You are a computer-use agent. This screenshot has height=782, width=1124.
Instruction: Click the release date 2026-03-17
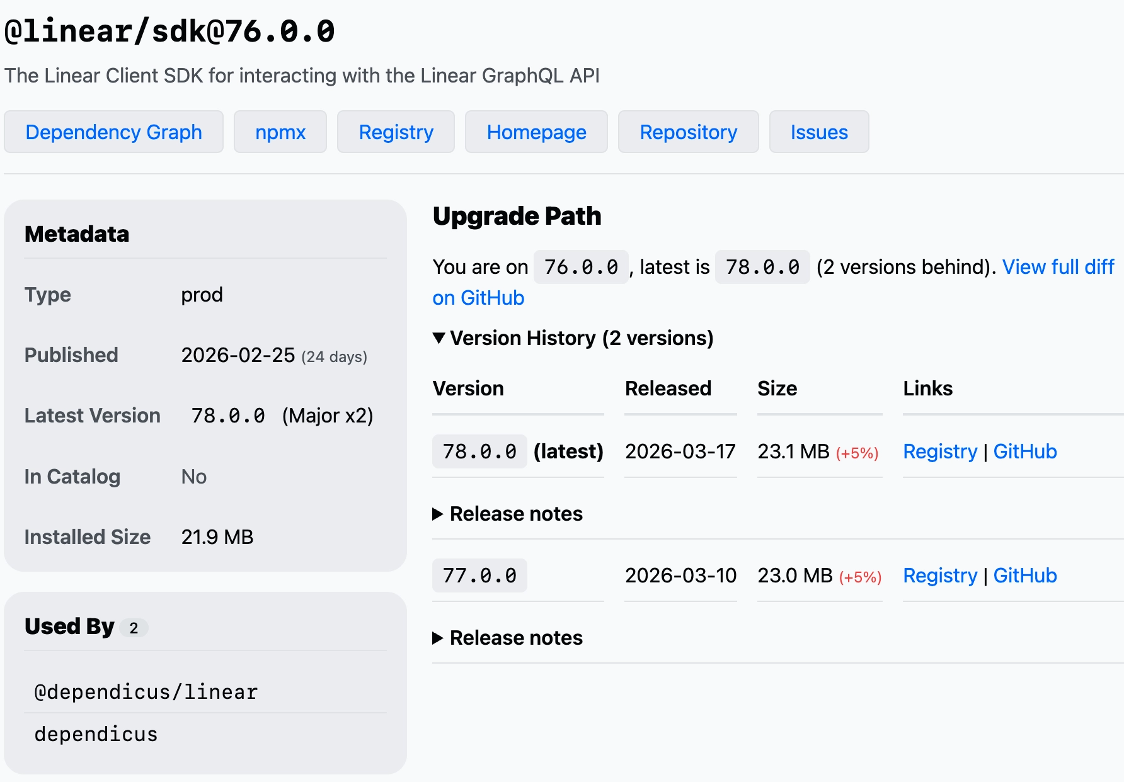coord(680,451)
